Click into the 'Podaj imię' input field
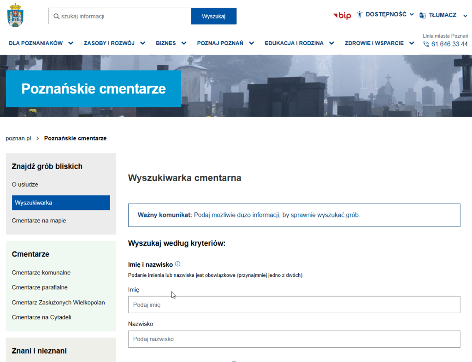 coord(294,304)
